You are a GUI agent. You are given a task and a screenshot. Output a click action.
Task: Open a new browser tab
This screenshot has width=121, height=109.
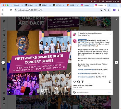tap(110, 5)
